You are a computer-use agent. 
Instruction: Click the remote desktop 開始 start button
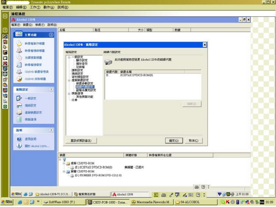pyautogui.click(x=16, y=194)
